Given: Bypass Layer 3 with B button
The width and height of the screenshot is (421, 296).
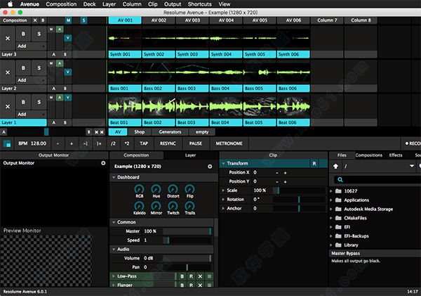Looking at the screenshot, I should click(23, 34).
